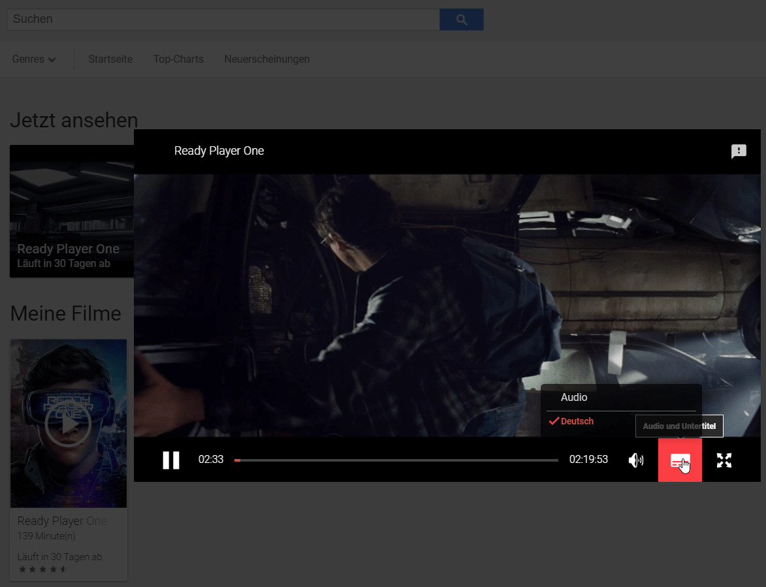Click the blue search magnifier button
The image size is (766, 587).
[x=461, y=20]
